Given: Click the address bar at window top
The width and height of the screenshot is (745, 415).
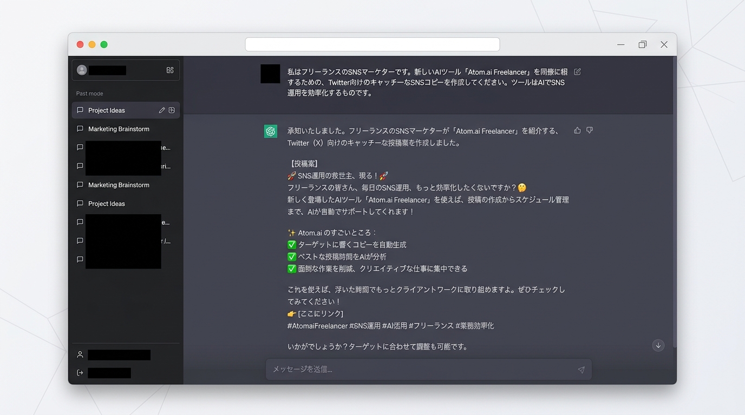Looking at the screenshot, I should [372, 44].
